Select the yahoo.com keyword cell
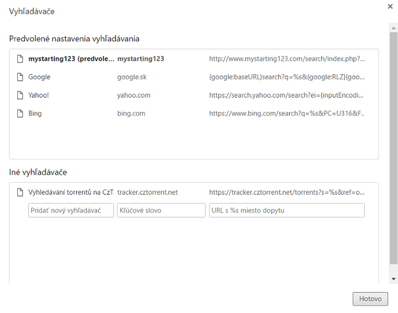This screenshot has height=313, width=398. pyautogui.click(x=134, y=95)
